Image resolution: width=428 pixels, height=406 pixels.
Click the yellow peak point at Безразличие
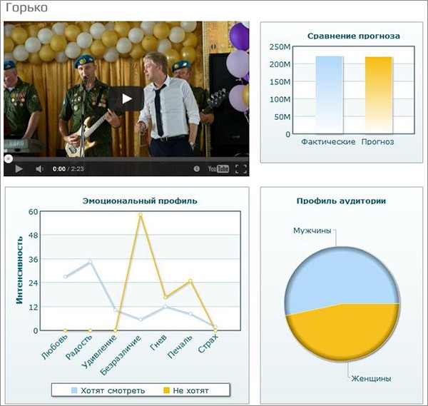tap(141, 215)
